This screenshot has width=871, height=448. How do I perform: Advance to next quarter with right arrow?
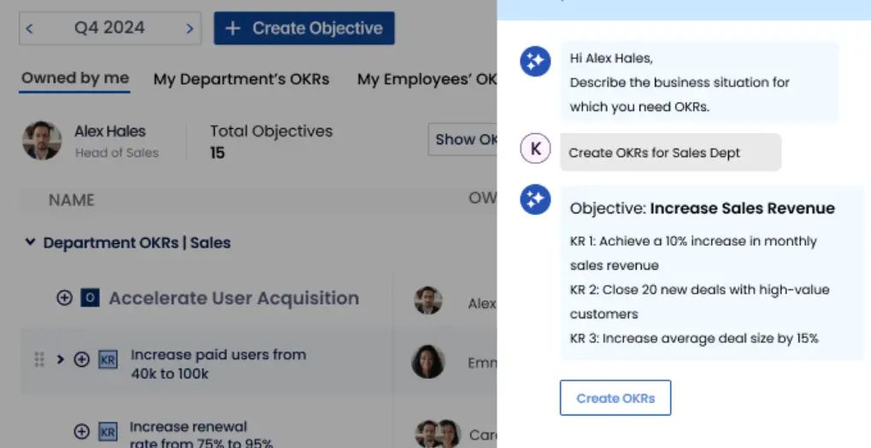coord(190,28)
